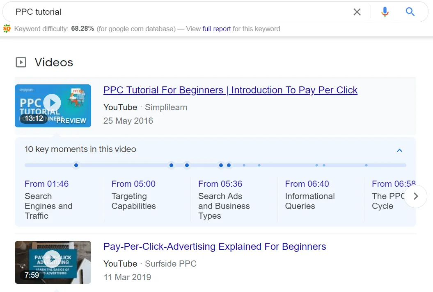Click the first large dot on the timeline
This screenshot has width=433, height=292.
pos(76,165)
